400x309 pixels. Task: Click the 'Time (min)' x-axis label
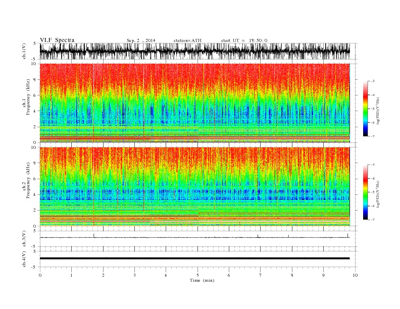coord(202,280)
